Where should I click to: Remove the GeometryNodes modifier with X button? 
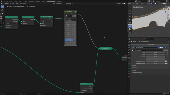166,47
